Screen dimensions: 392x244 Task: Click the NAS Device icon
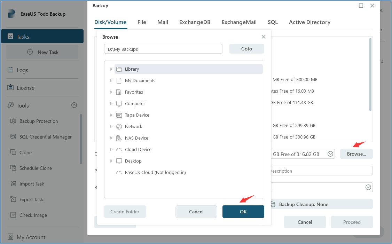tap(119, 138)
